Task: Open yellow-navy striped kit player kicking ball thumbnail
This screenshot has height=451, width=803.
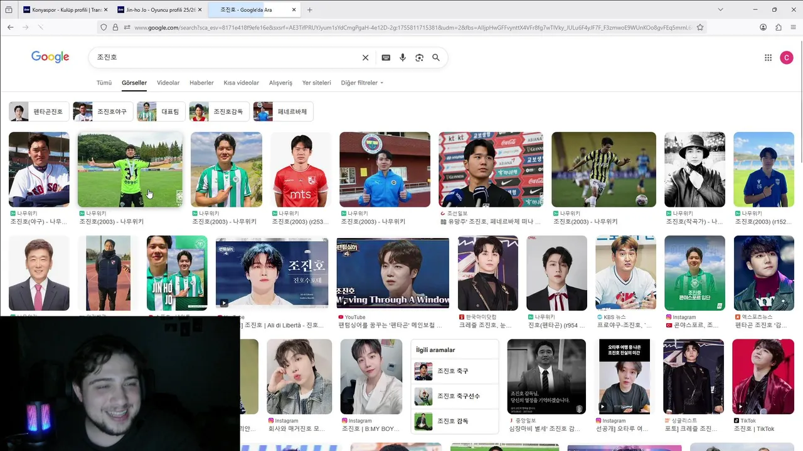Action: pyautogui.click(x=604, y=169)
